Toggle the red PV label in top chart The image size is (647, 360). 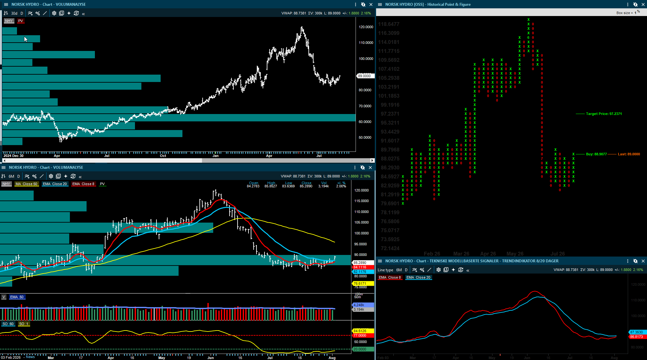tap(21, 21)
